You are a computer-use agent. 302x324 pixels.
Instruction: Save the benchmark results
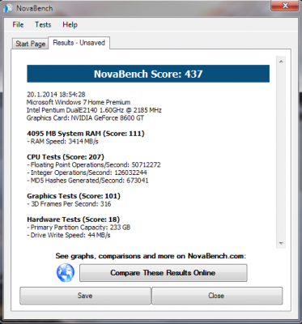(85, 296)
